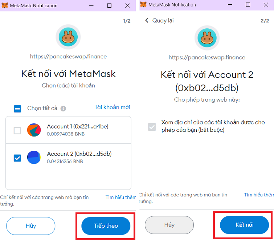Image resolution: width=274 pixels, height=240 pixels.
Task: Go back using the Quay lại chevron
Action: 147,21
